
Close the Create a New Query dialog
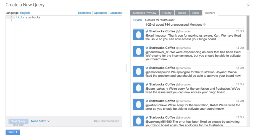pos(248,5)
